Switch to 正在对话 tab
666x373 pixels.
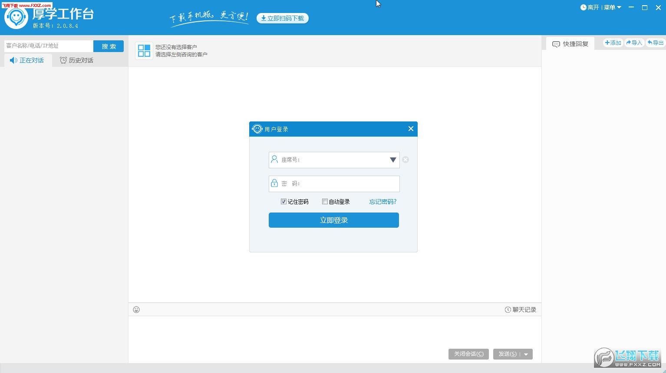[x=27, y=60]
